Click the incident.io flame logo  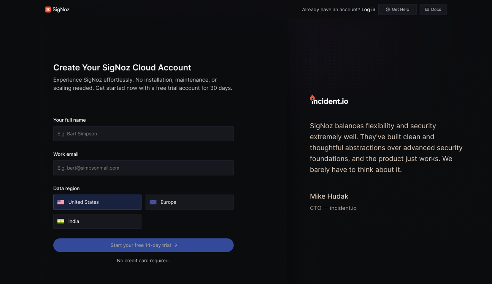click(312, 98)
